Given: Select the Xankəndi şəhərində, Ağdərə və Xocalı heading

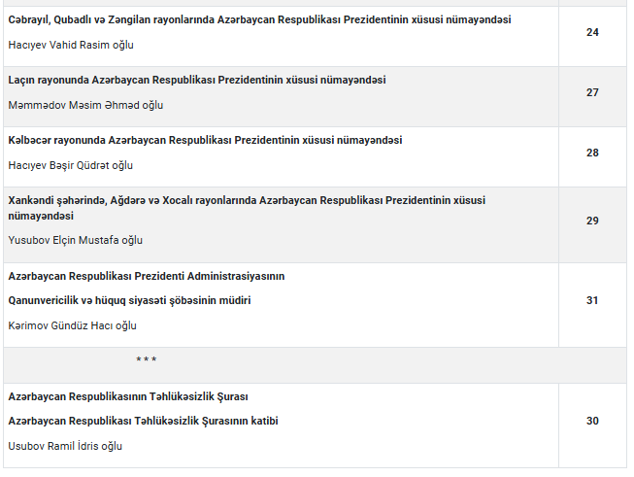Looking at the screenshot, I should pos(247,208).
